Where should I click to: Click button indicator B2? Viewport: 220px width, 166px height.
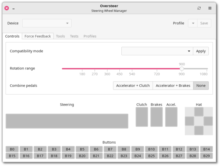40,149
